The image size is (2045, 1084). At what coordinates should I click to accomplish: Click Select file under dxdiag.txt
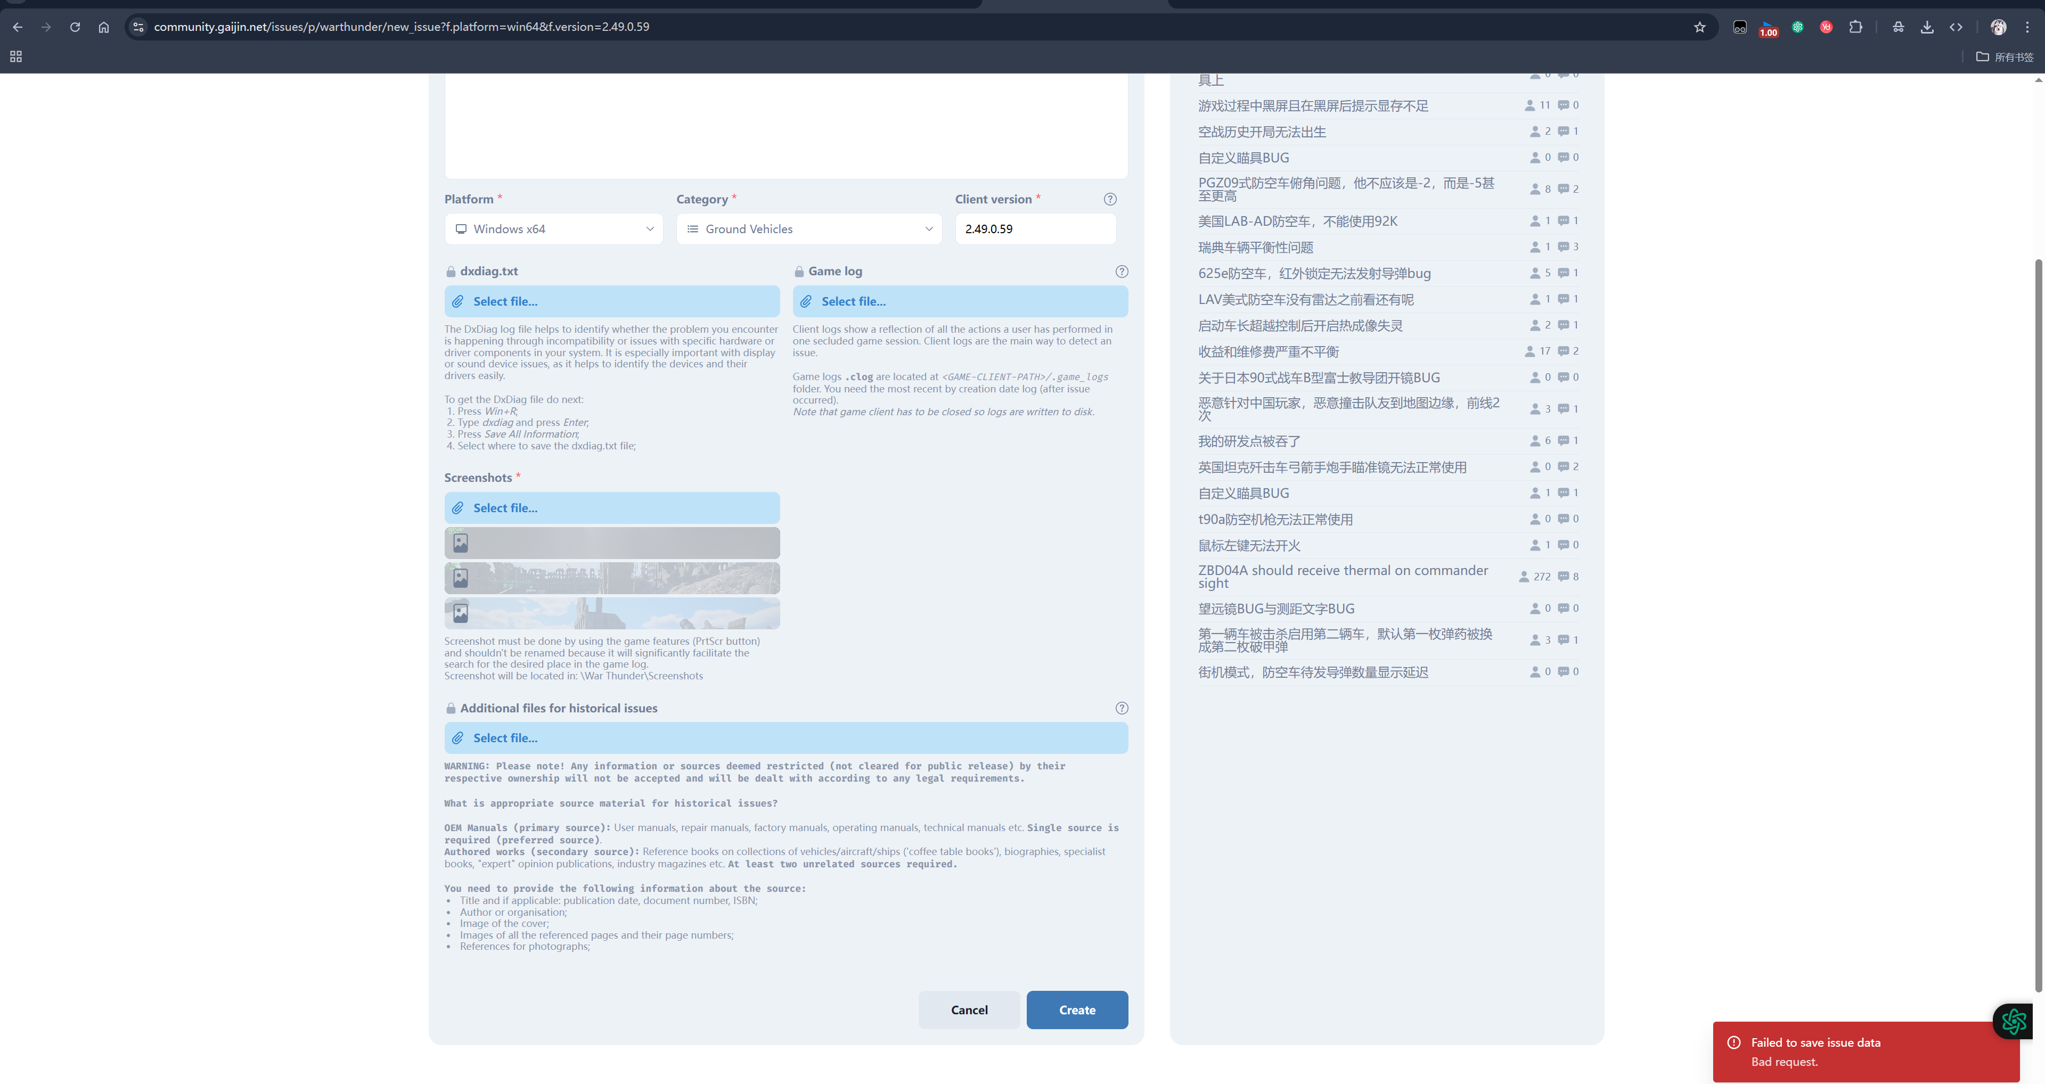click(611, 301)
